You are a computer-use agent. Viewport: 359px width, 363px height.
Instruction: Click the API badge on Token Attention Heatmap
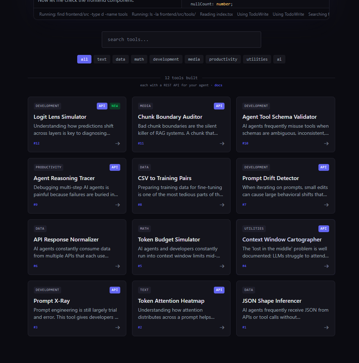pos(219,290)
